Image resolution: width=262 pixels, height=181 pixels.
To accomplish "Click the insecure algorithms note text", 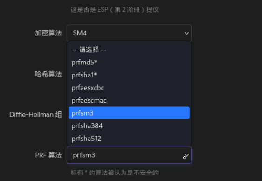I will tap(115, 173).
